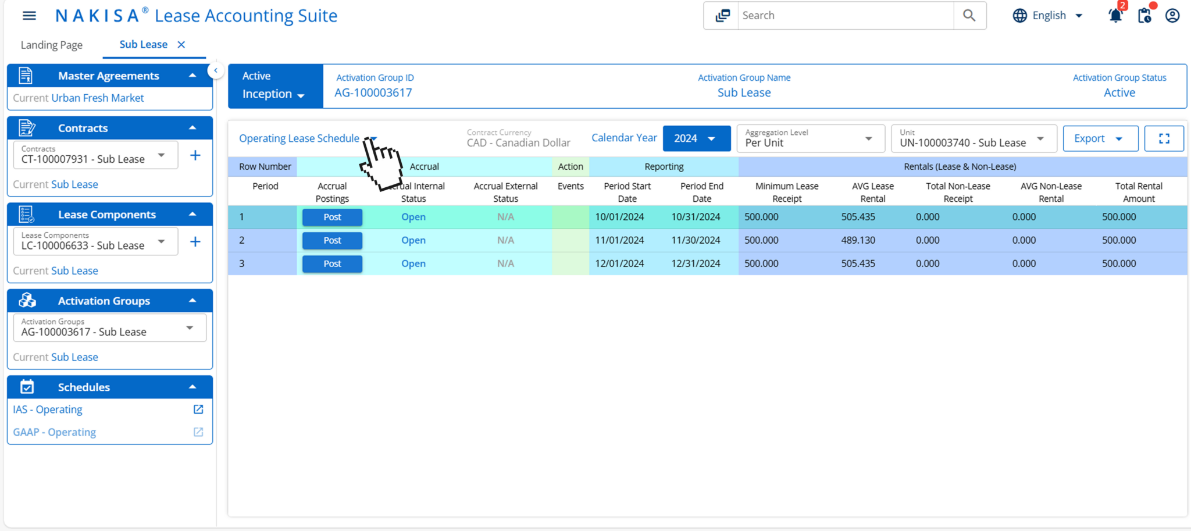The image size is (1191, 531).
Task: Open the clipboard tasks icon
Action: click(x=1144, y=16)
